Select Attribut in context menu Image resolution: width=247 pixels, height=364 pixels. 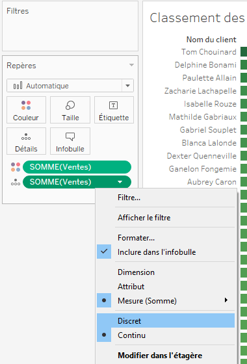pyautogui.click(x=166, y=286)
